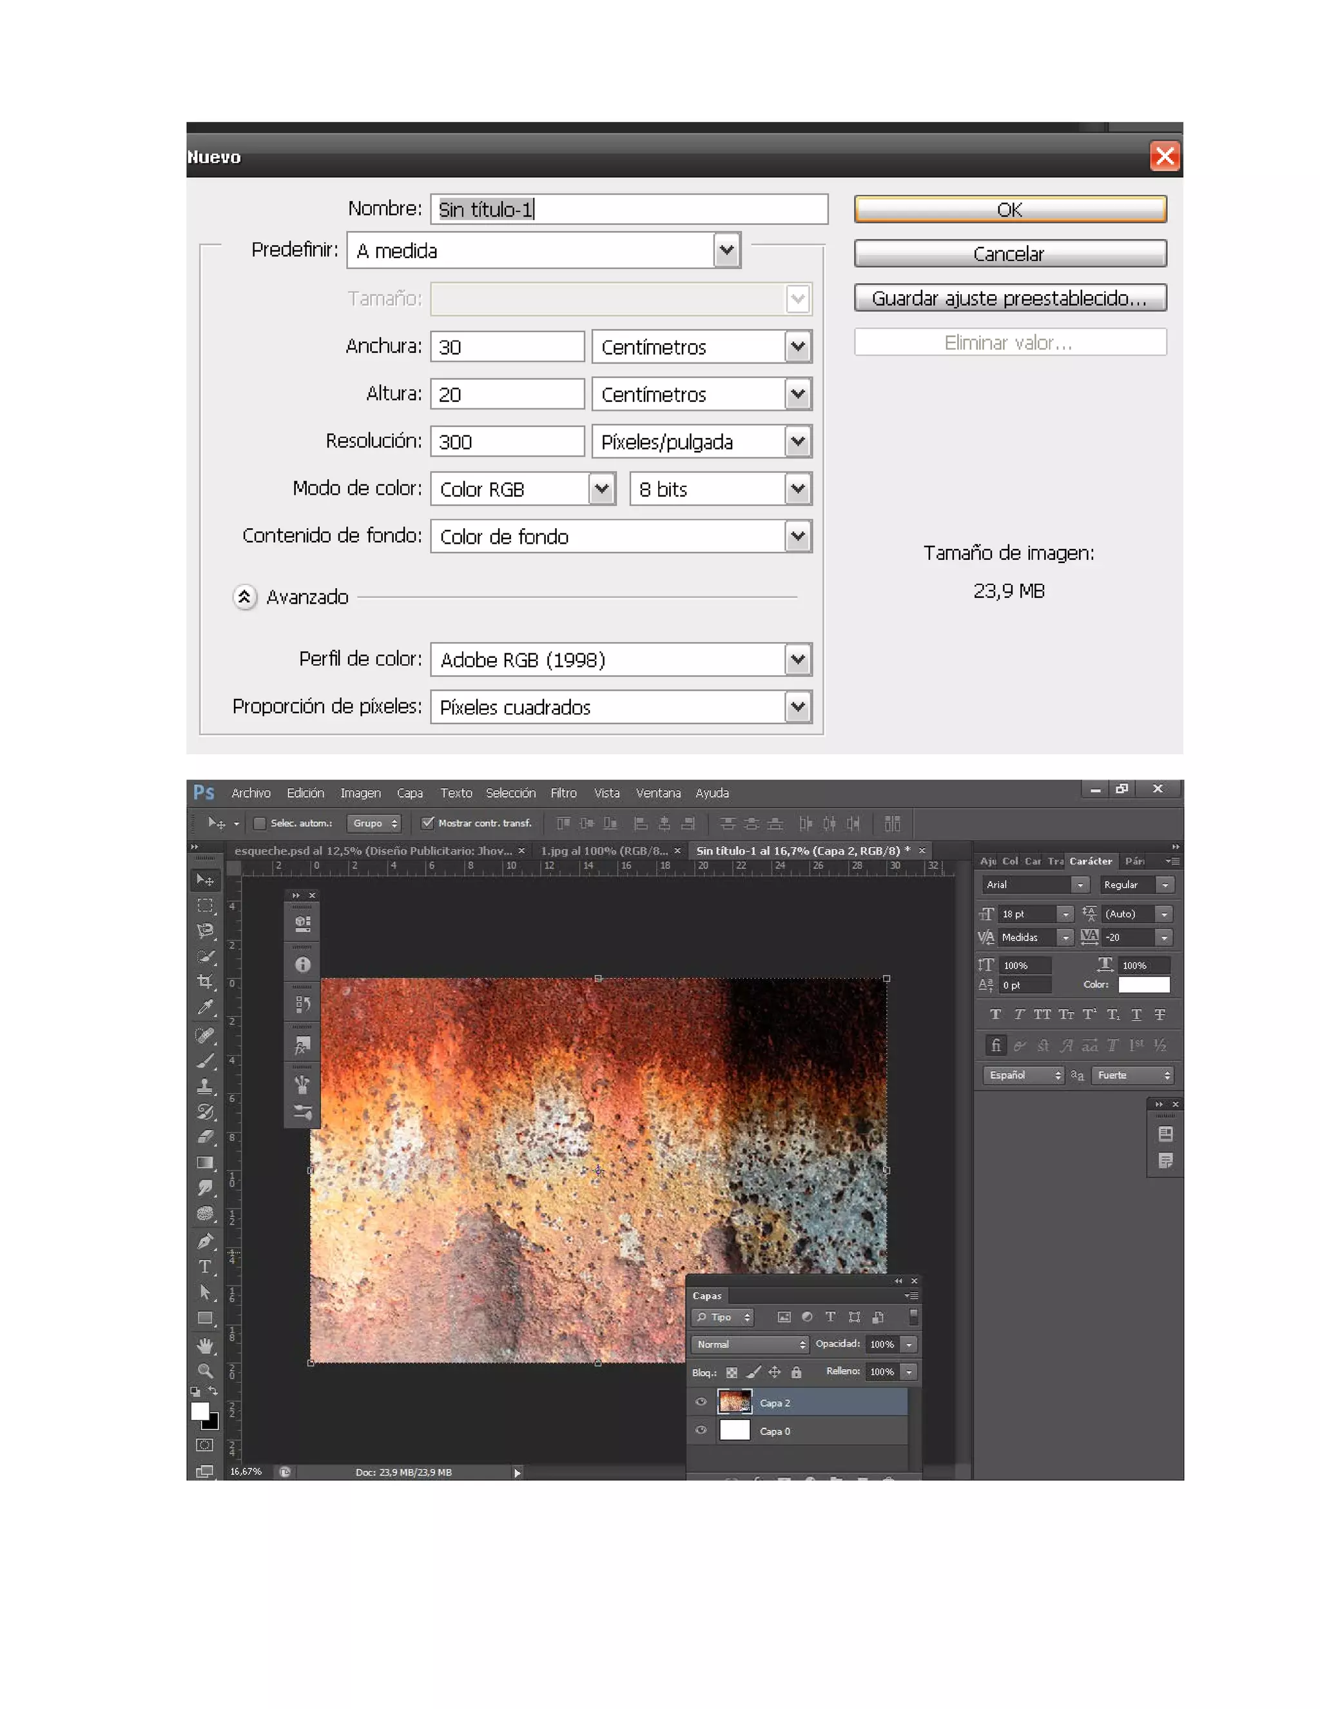Select the Zoom tool in toolbar
1320x1709 pixels.
[205, 1370]
